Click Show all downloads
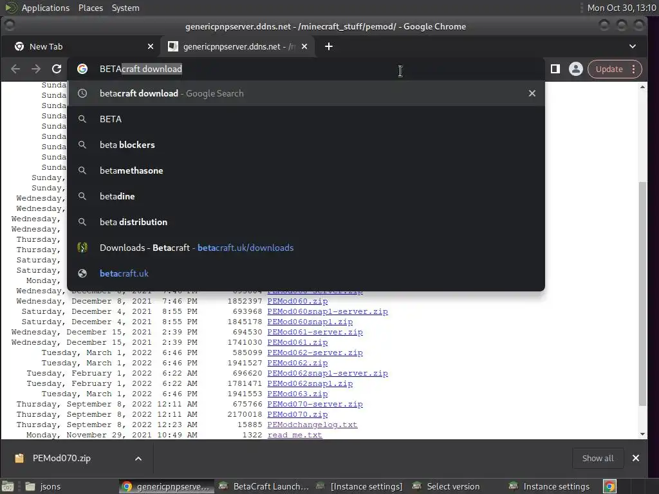The image size is (659, 494). pos(598,458)
